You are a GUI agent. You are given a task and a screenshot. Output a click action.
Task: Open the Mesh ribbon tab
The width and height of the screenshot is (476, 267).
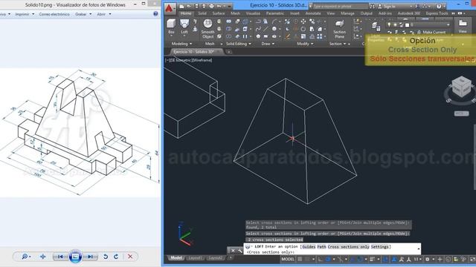tap(235, 13)
